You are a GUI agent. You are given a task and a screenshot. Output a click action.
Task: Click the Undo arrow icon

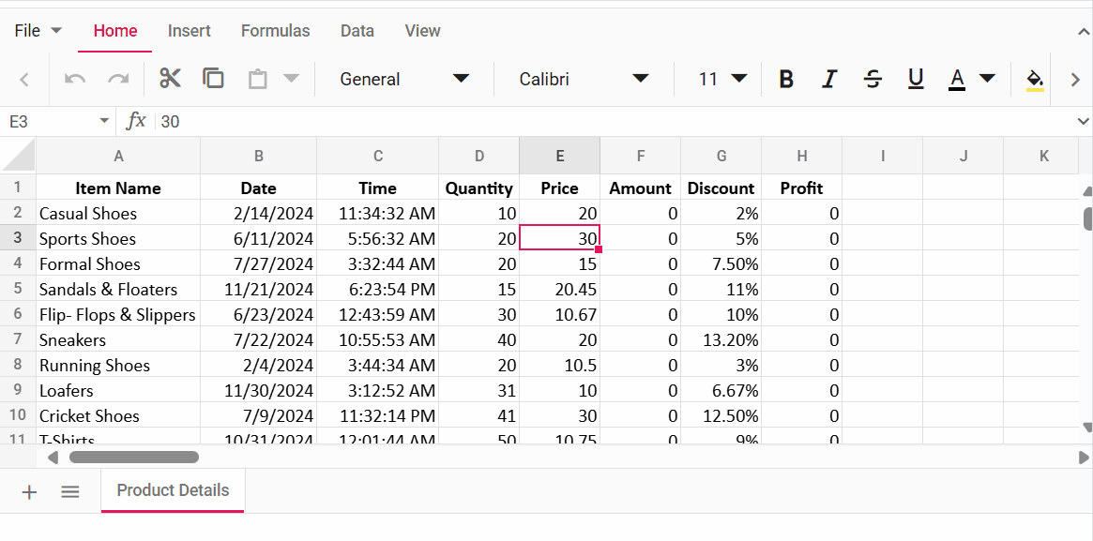[73, 79]
